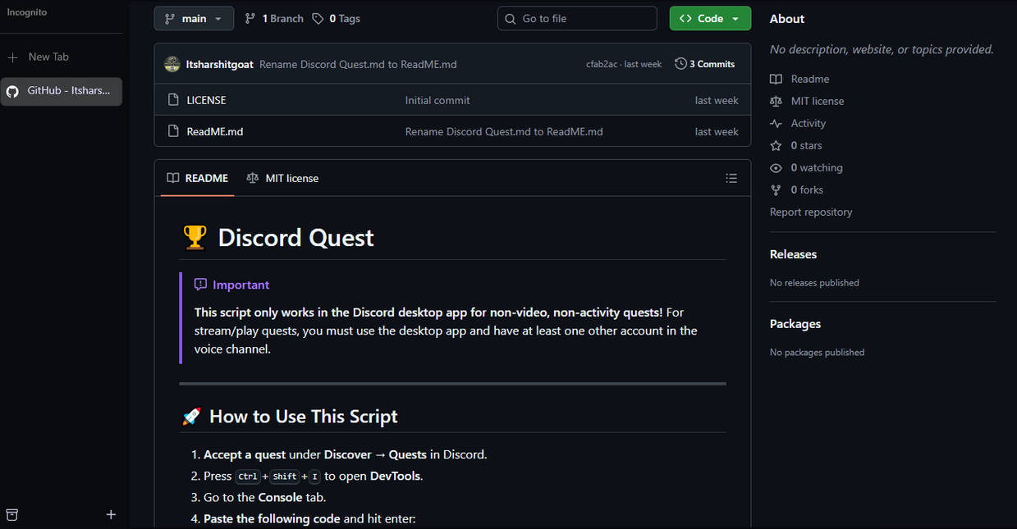Open the Packages section heading
The image size is (1017, 529).
795,324
